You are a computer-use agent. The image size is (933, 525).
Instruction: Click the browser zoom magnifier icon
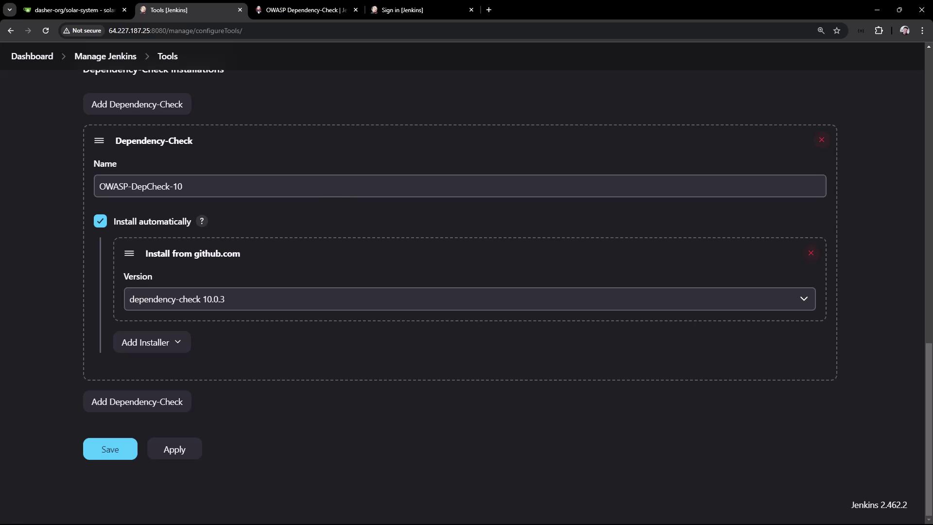(821, 31)
